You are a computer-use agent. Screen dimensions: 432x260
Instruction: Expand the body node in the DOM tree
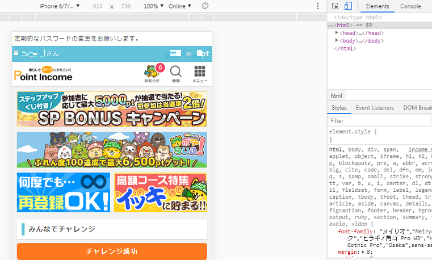pos(337,40)
